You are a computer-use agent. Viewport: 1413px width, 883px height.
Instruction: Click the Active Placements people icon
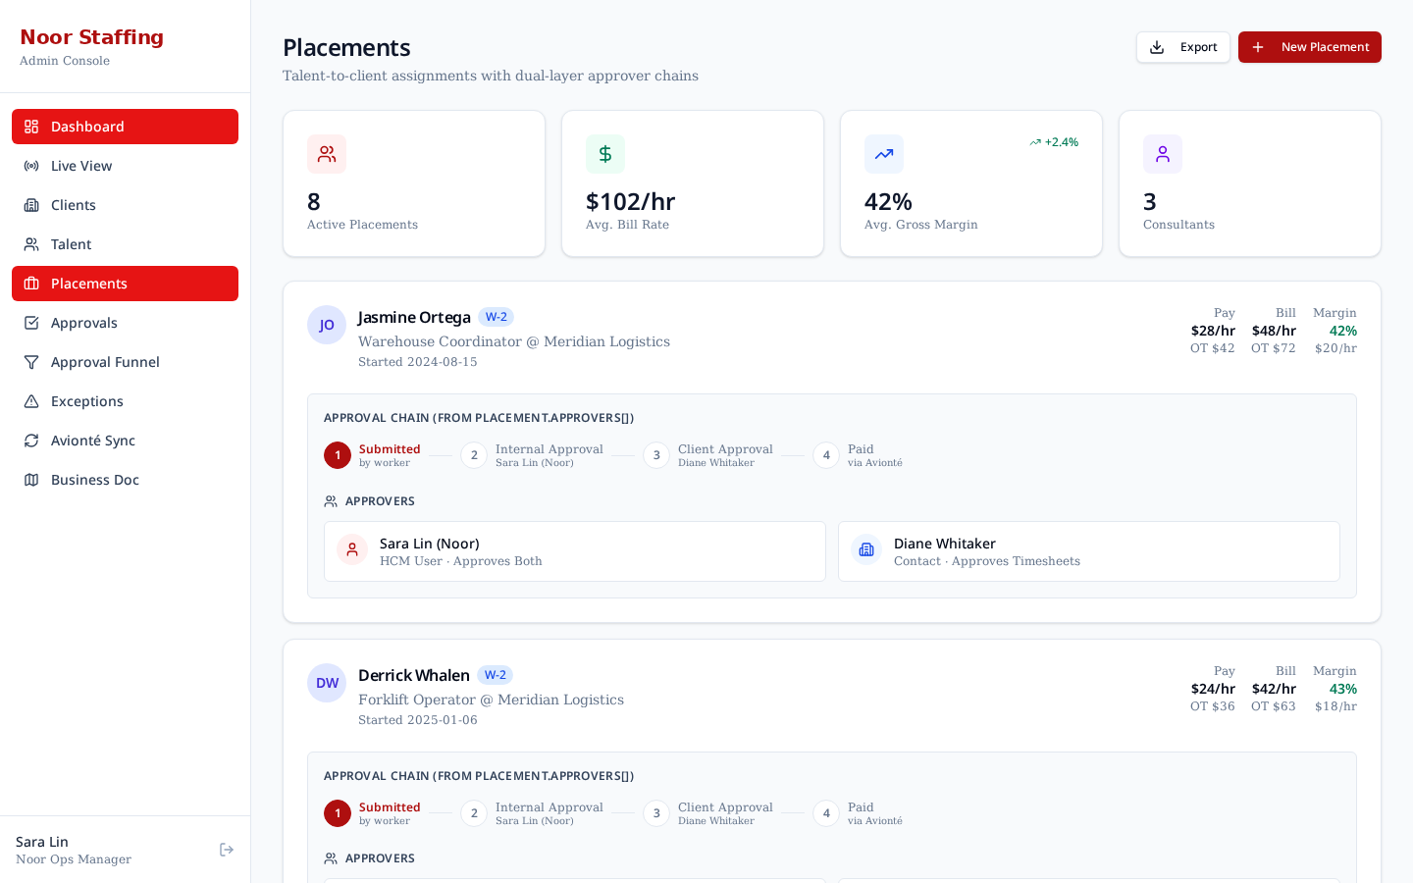(327, 154)
